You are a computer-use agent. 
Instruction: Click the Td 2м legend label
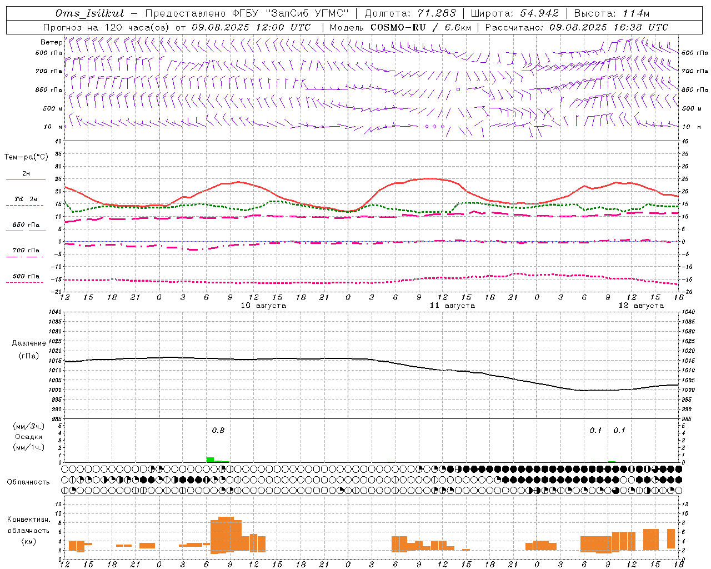(26, 199)
